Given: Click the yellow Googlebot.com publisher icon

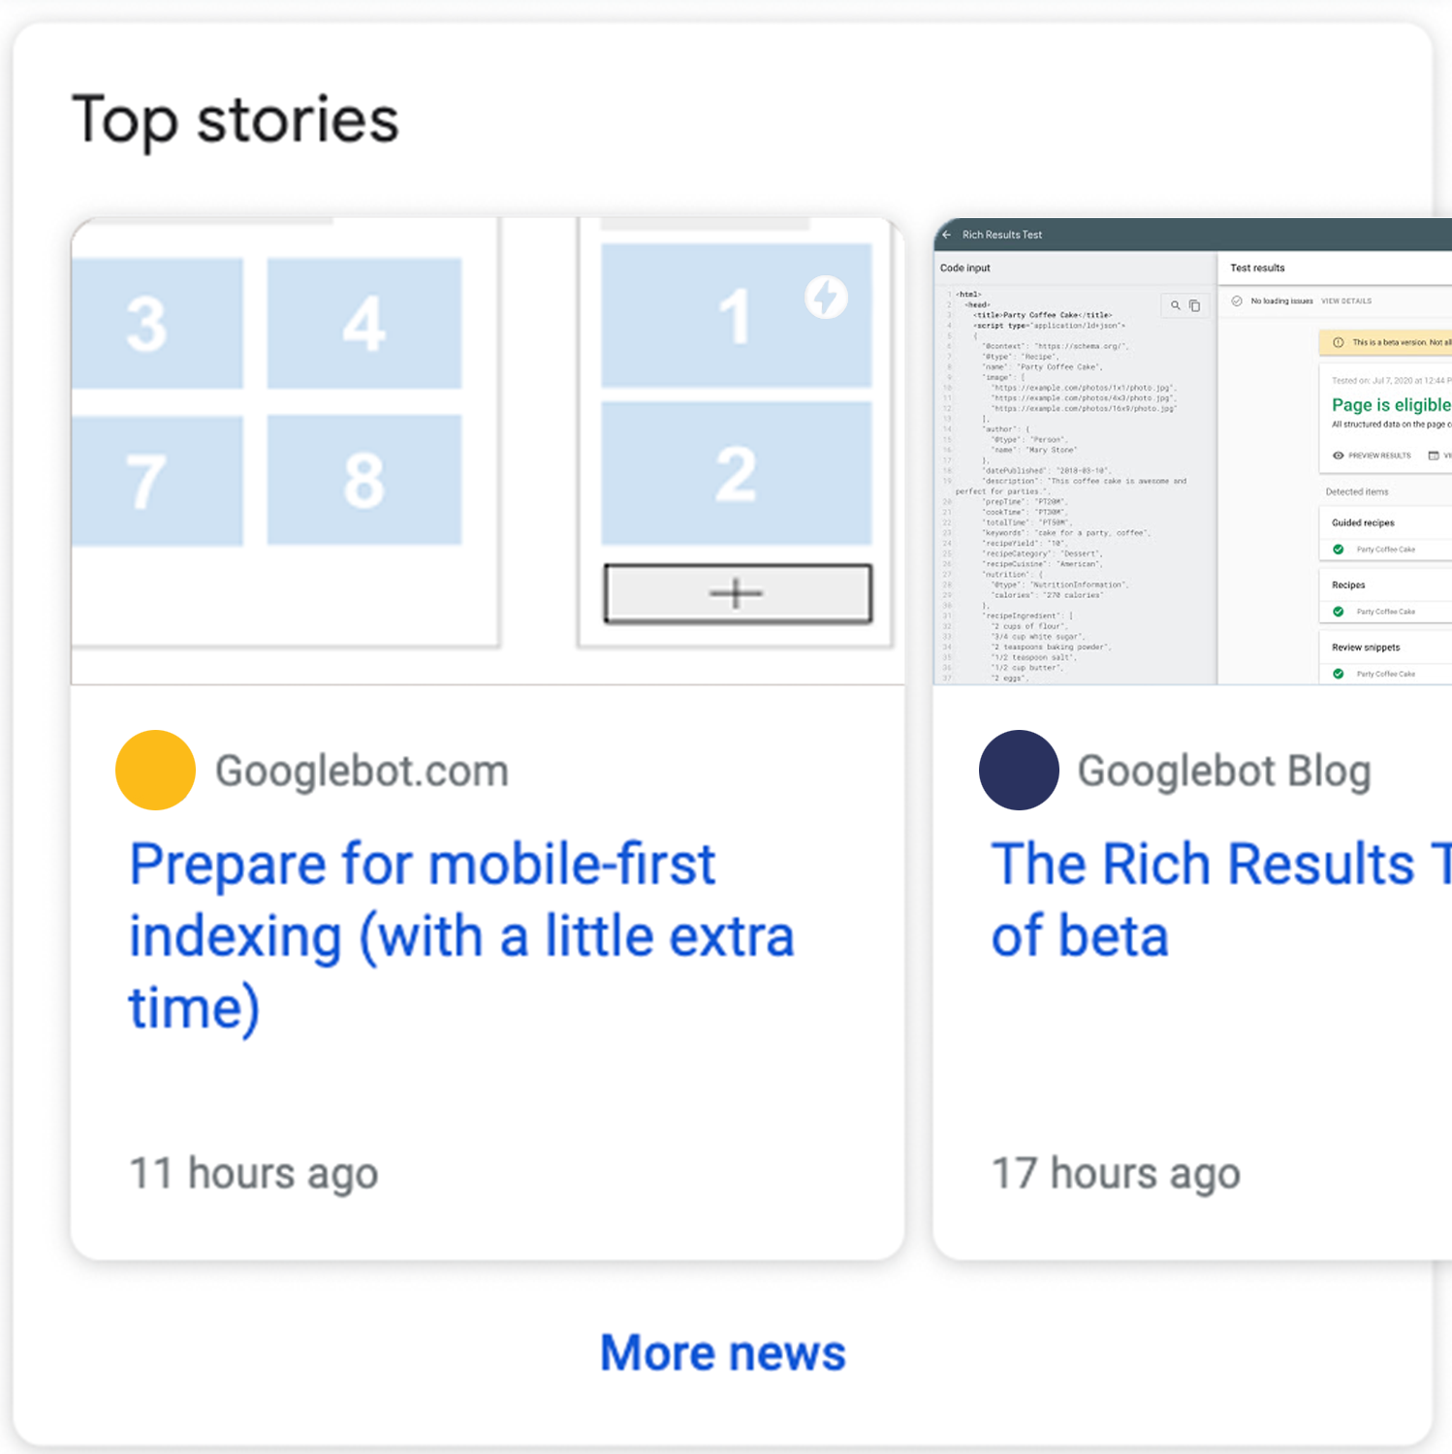Looking at the screenshot, I should point(155,771).
